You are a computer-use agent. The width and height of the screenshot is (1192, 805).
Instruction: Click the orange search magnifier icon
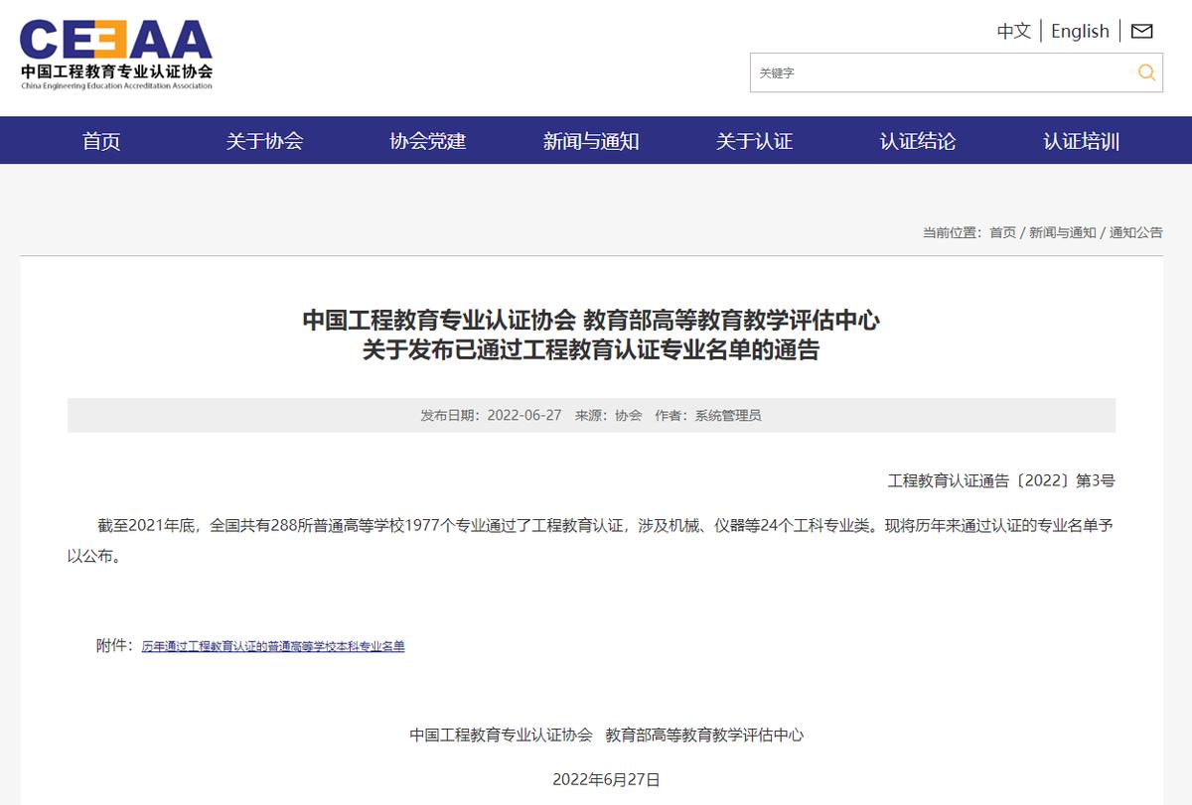[x=1147, y=72]
